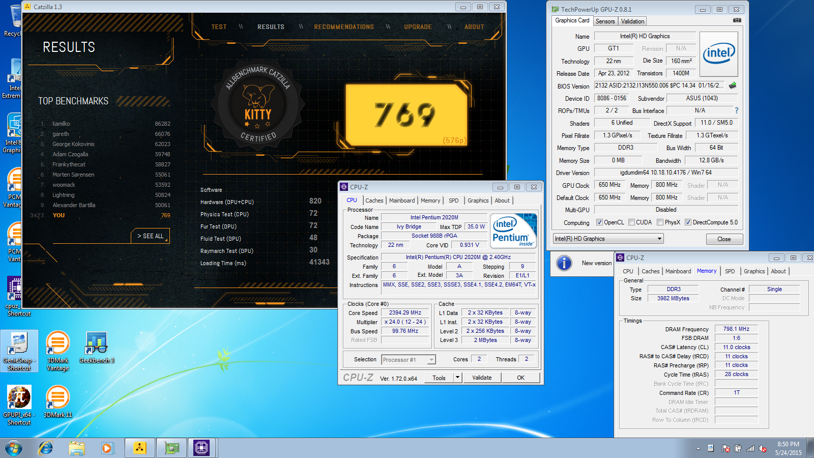Open the GPUPI_x64 Shortcut desktop icon

(19, 405)
